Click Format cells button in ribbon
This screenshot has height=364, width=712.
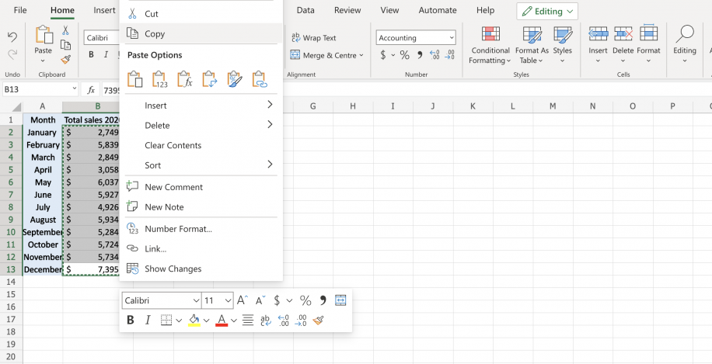click(648, 44)
